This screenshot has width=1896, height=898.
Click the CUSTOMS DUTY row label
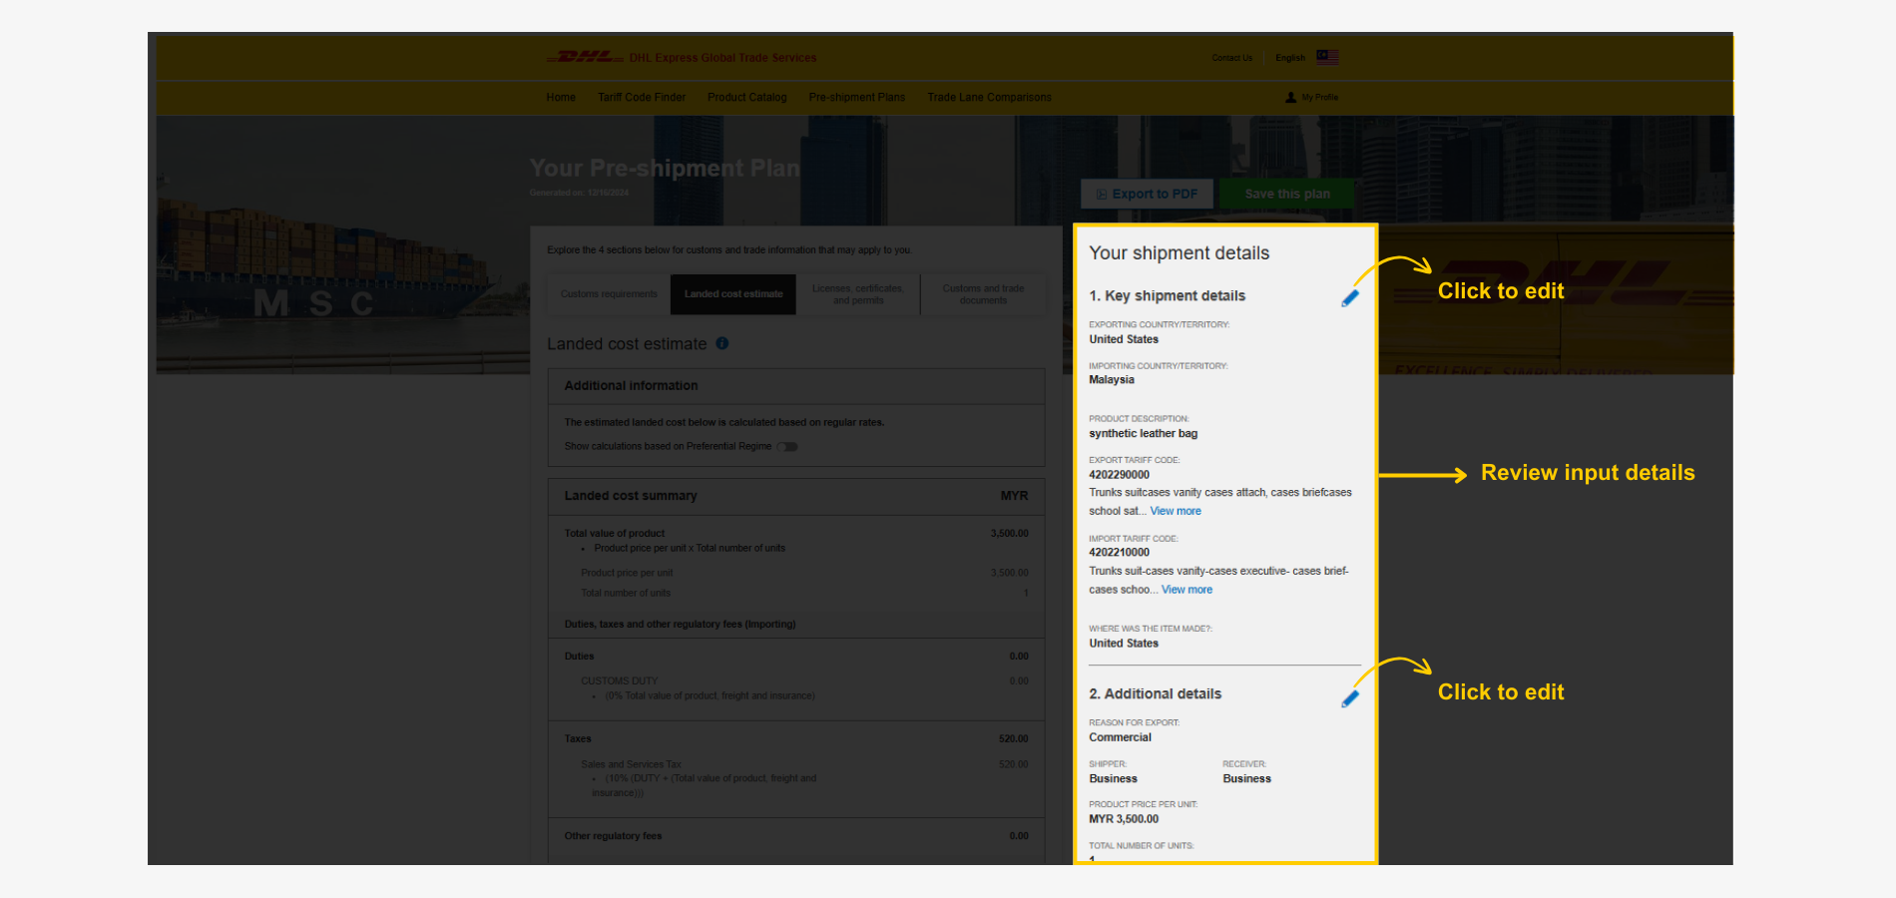(619, 681)
